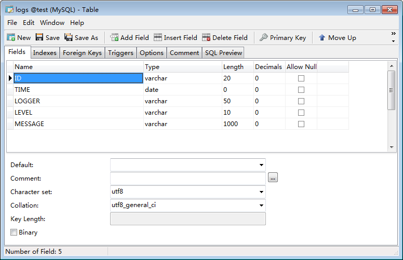Open the File menu

tap(12, 23)
